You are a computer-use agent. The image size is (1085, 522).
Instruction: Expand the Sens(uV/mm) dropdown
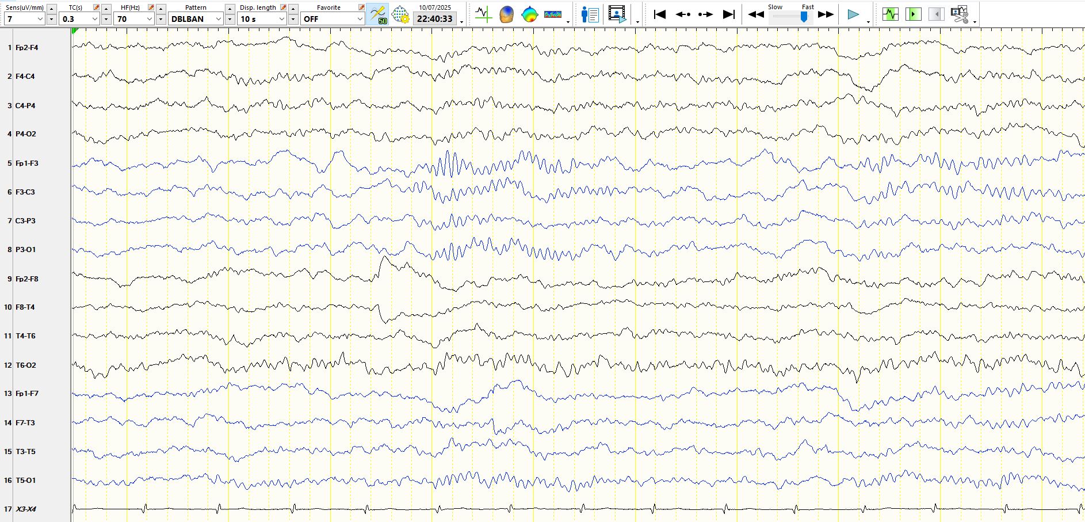click(40, 19)
